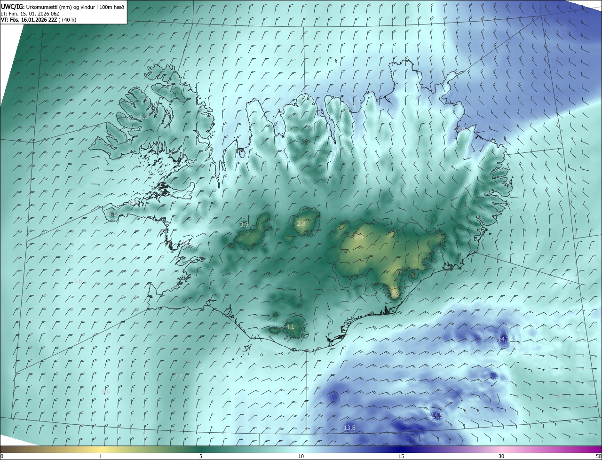Click the 2.8 value on the central glacier
602x460 pixels.
pyautogui.click(x=301, y=224)
